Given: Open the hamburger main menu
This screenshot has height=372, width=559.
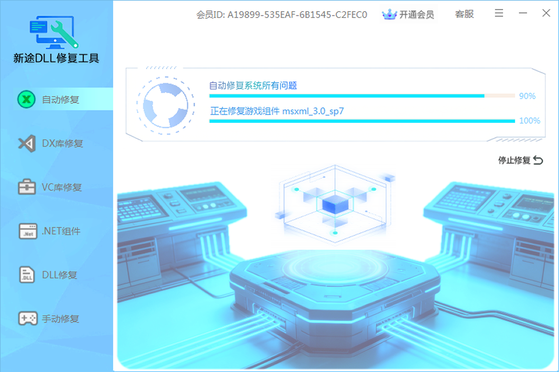Looking at the screenshot, I should [499, 13].
